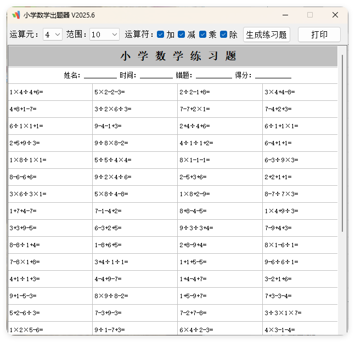The image size is (355, 342).
Task: Click the 小学数学练习题 header banner
Action: (172, 56)
